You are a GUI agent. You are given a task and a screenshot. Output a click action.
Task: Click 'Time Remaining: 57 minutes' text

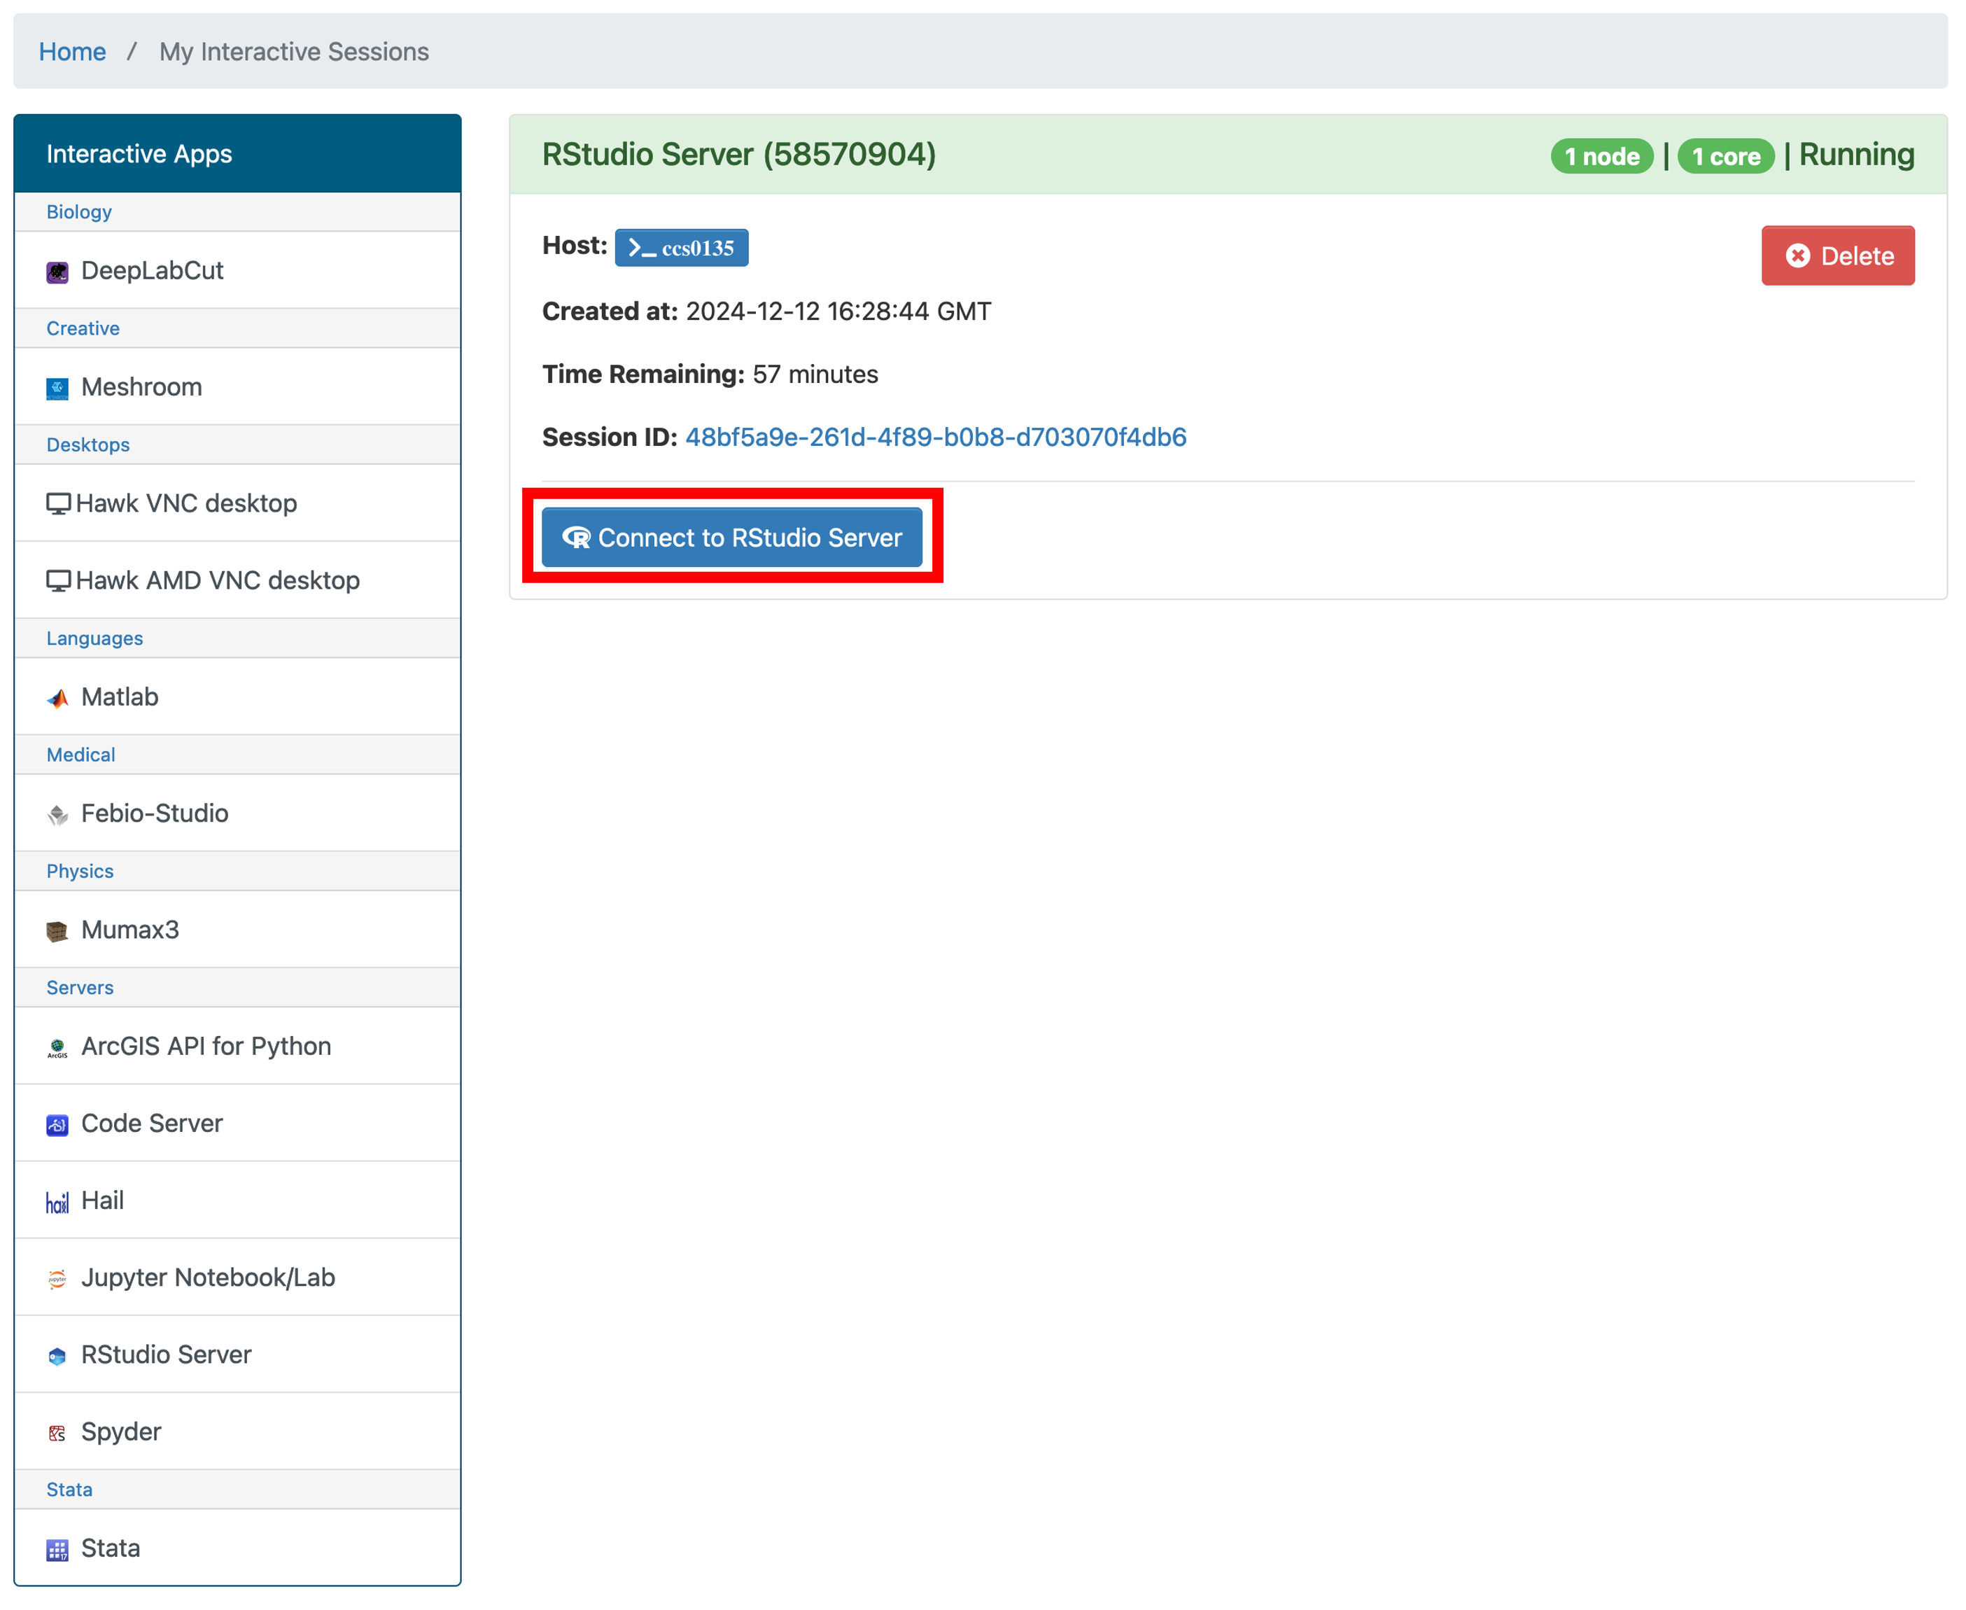click(x=710, y=374)
